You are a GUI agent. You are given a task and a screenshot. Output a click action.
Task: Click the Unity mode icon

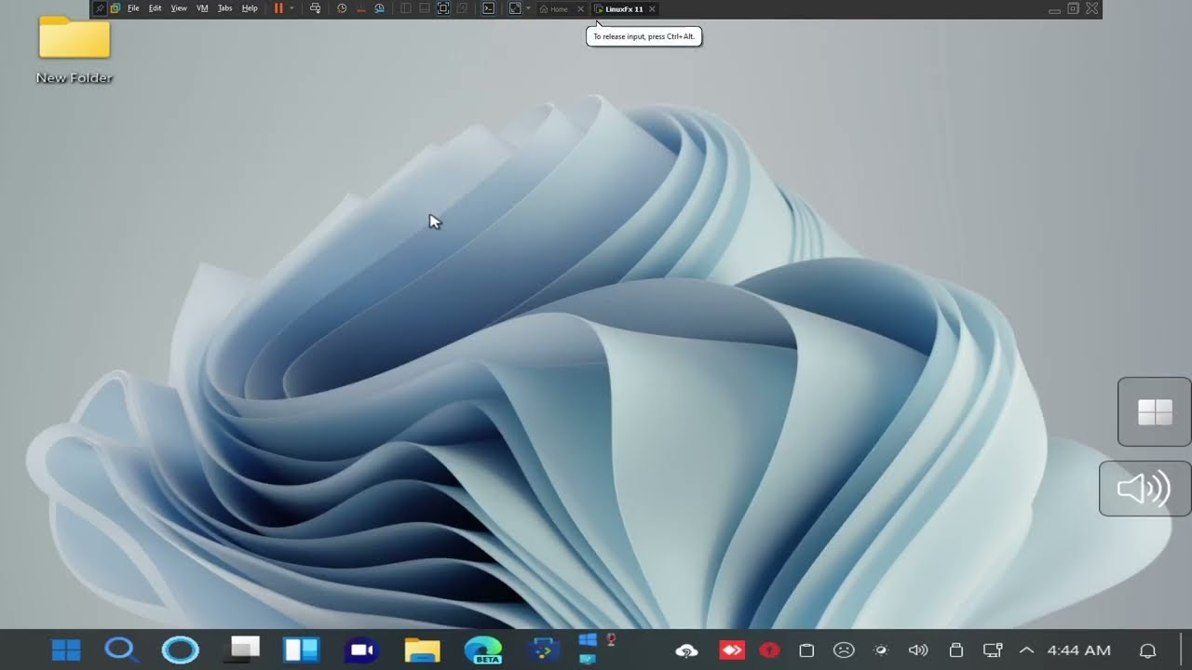462,8
